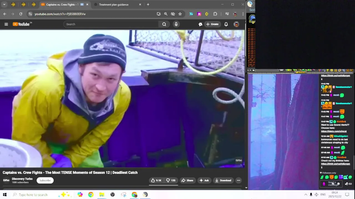
Task: Go back in Chrome
Action: tap(5, 14)
